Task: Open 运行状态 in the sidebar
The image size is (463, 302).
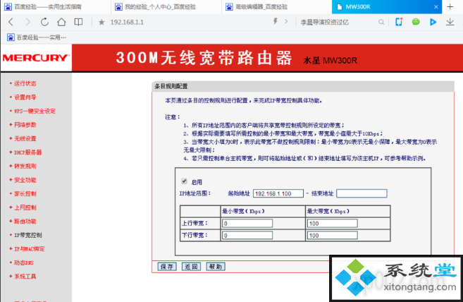Action: tap(25, 83)
